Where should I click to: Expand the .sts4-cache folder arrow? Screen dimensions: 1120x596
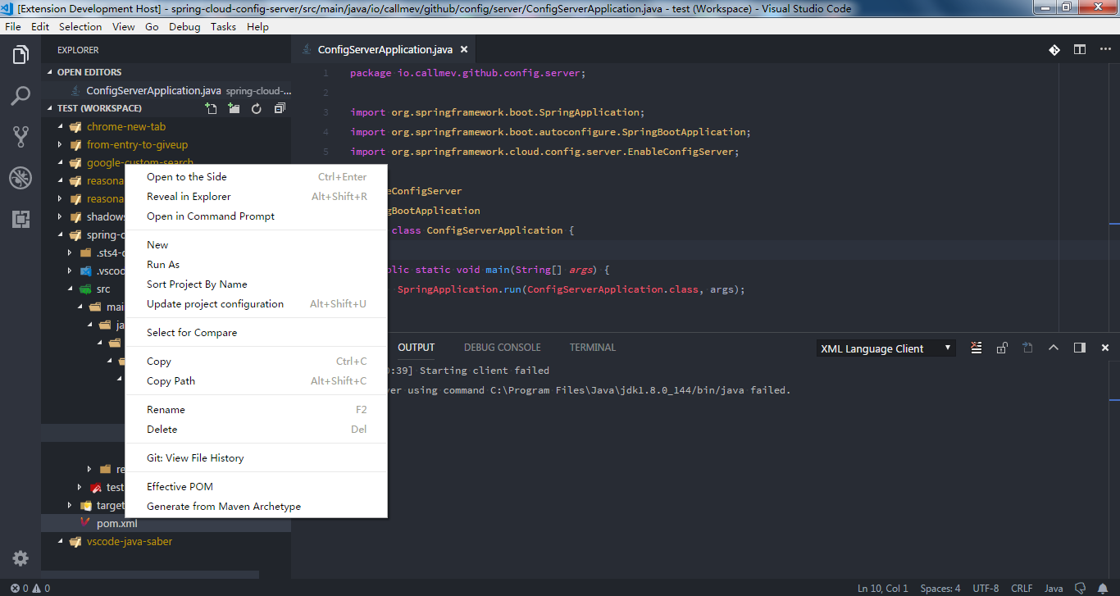tap(70, 253)
